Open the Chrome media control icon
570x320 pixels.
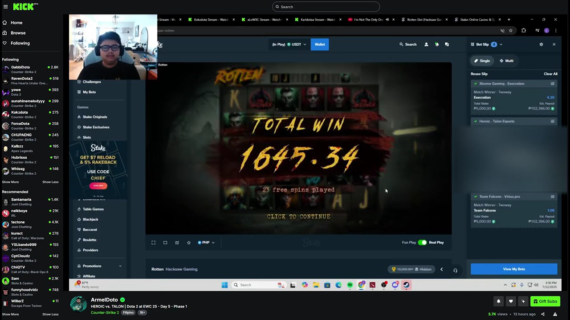537,31
